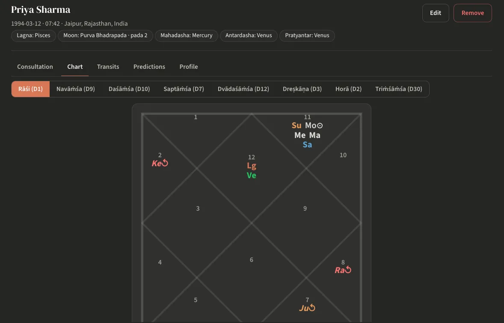
Task: Select the Rāśi (D1) chart
Action: [x=30, y=89]
